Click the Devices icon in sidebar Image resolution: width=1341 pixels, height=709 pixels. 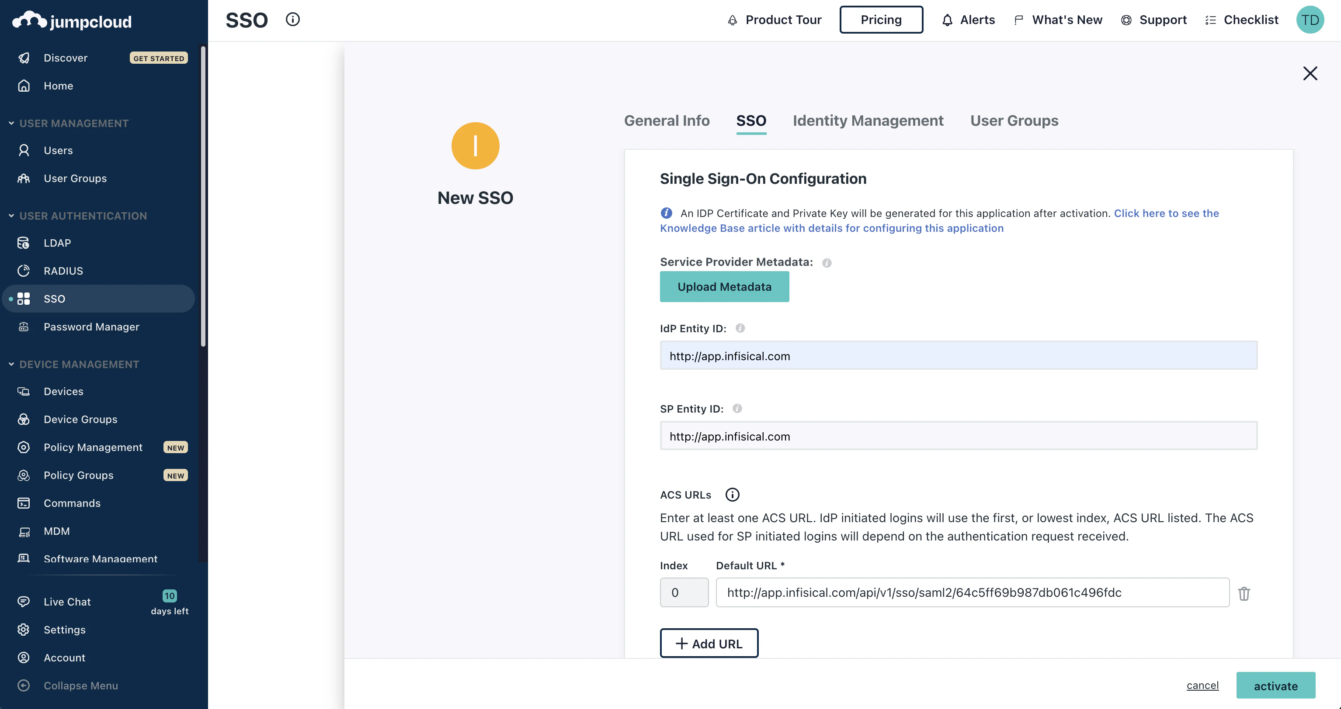coord(24,392)
